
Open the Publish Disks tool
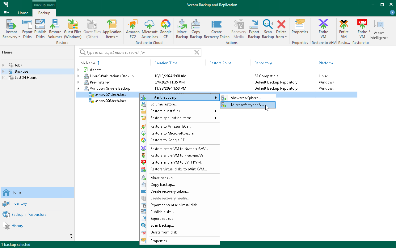pos(40,28)
